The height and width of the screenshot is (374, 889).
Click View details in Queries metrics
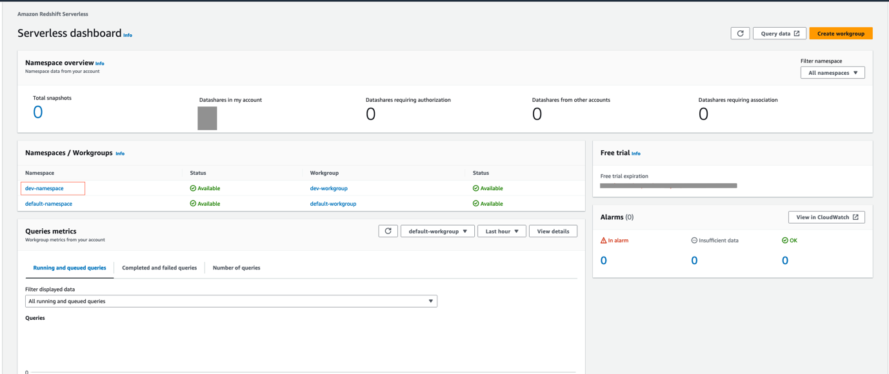(553, 231)
